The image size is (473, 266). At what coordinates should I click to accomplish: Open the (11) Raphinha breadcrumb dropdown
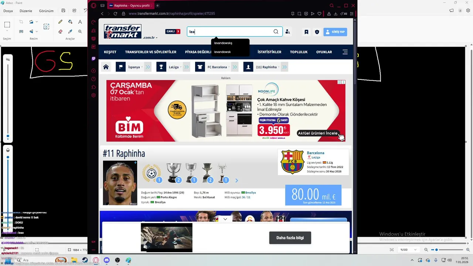[x=279, y=67]
